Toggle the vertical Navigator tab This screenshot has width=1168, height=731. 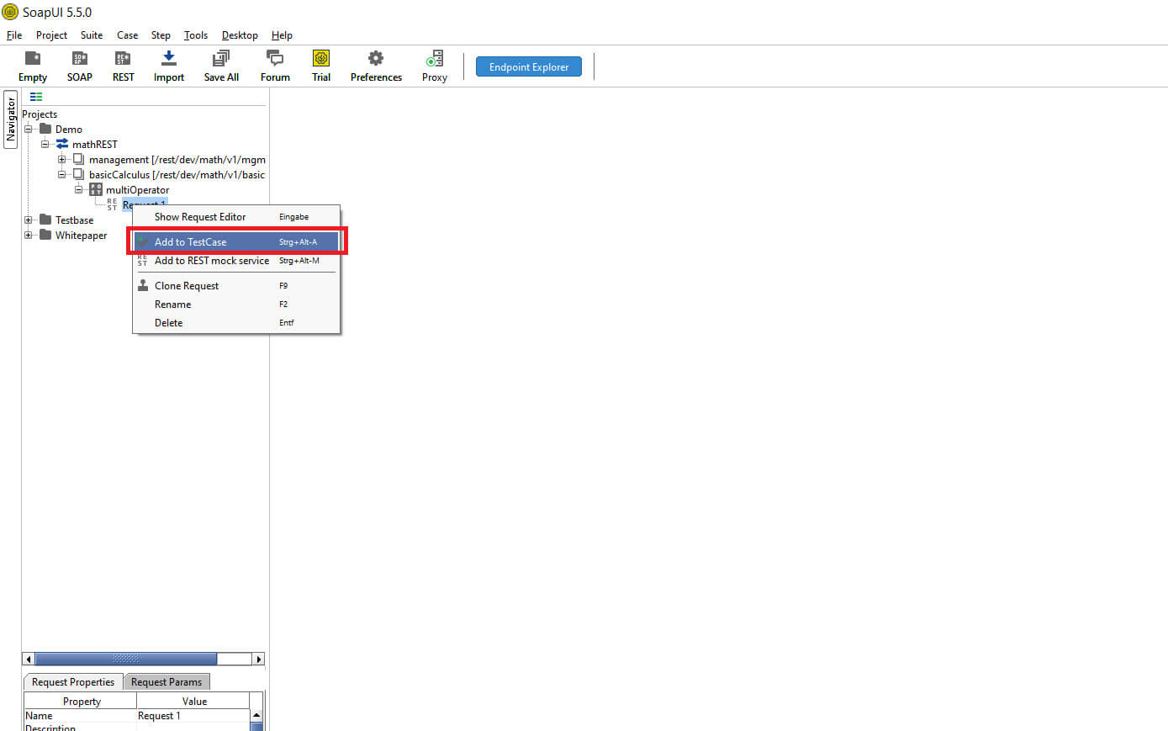pyautogui.click(x=10, y=119)
